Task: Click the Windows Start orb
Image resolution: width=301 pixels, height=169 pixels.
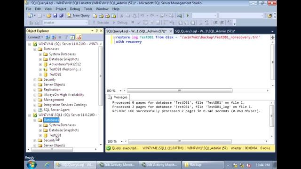Action: click(x=32, y=165)
